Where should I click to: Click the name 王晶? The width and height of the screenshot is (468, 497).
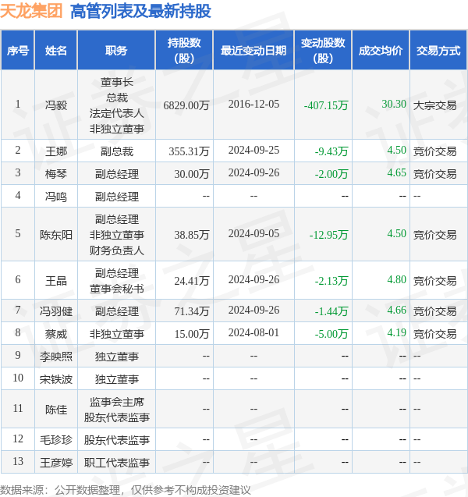point(55,281)
